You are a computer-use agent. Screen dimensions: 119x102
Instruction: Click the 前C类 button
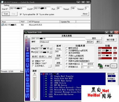(x=35, y=57)
